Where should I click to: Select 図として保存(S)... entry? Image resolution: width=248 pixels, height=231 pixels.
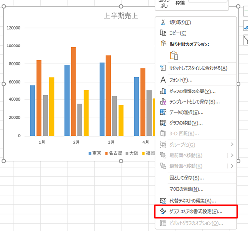195,178
